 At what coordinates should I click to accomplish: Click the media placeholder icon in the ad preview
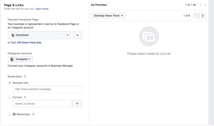click(149, 36)
